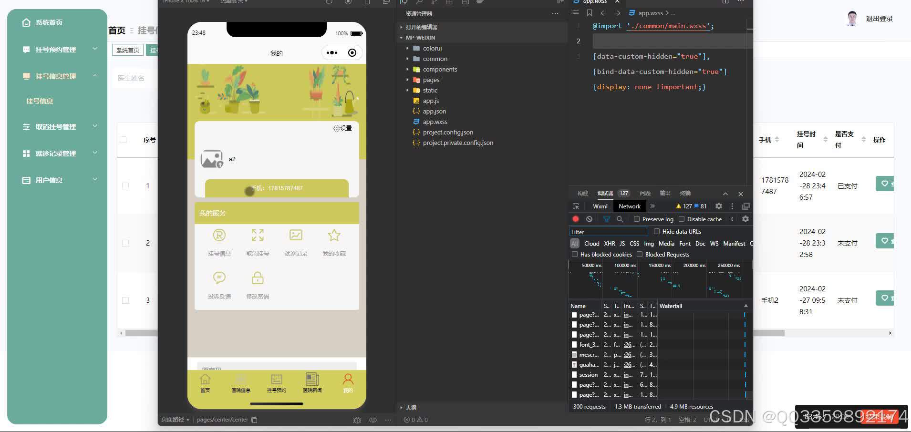The image size is (911, 432).
Task: Expand the 用户信息 sidebar menu
Action: point(60,180)
